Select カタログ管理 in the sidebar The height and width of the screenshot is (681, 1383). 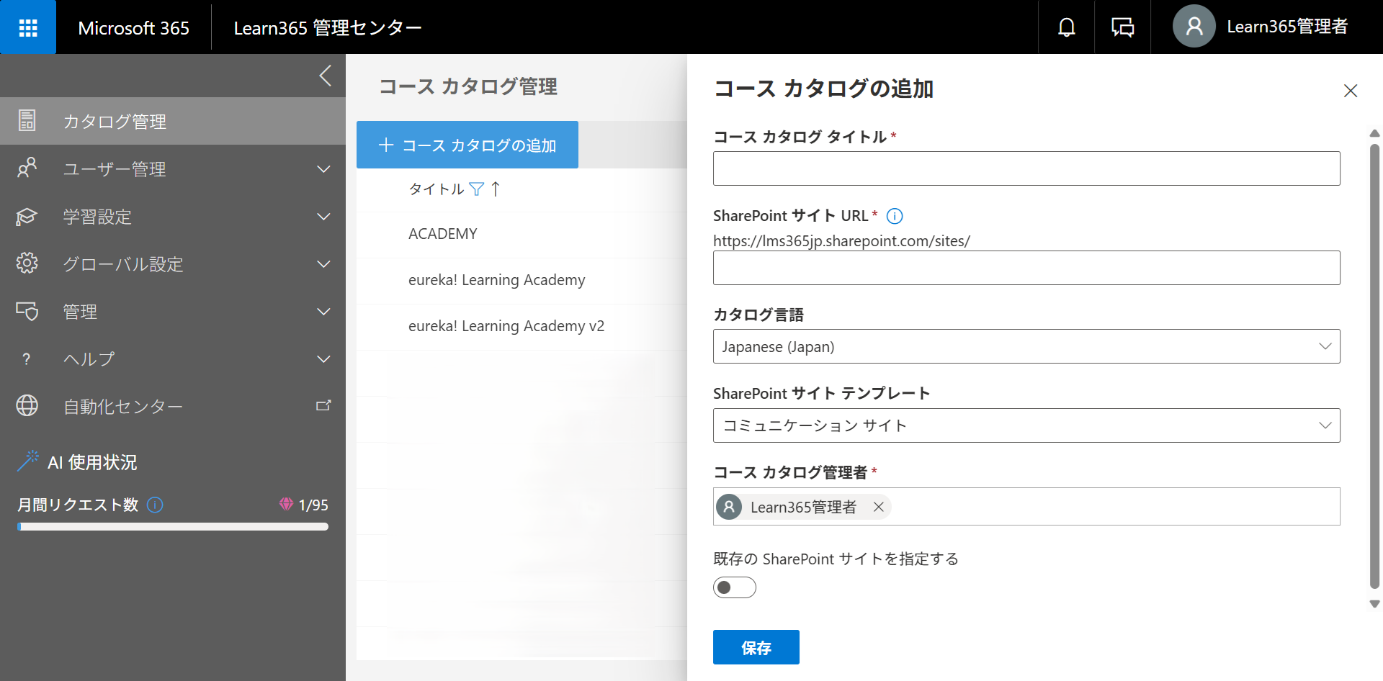pyautogui.click(x=173, y=121)
